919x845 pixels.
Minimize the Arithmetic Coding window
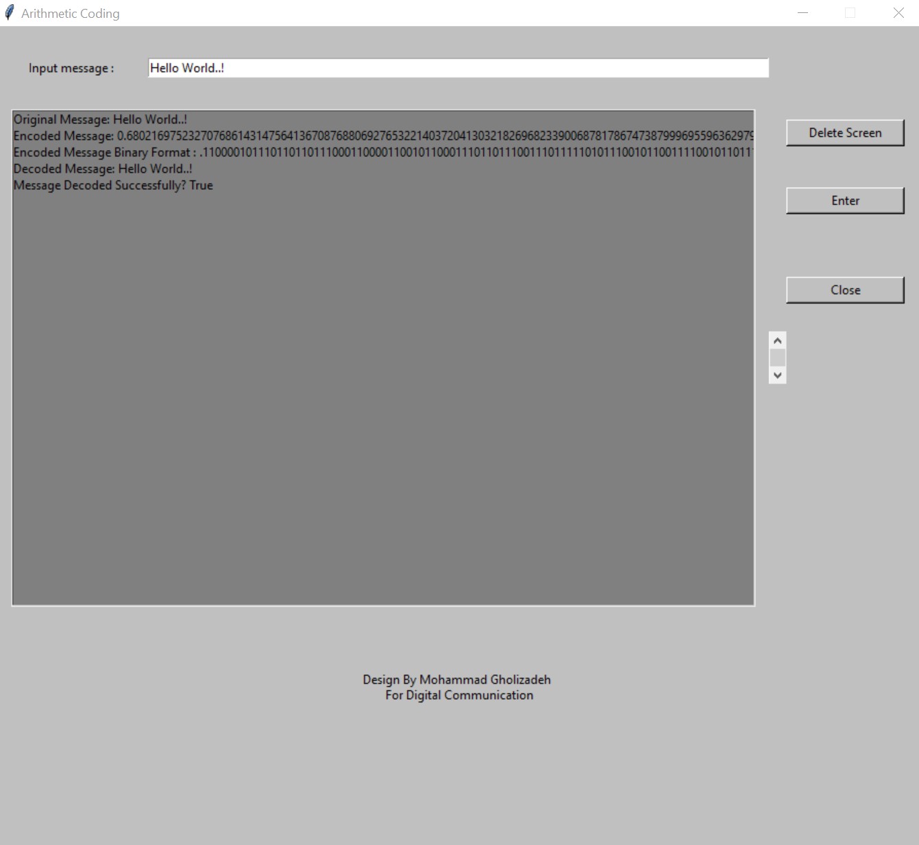(x=802, y=13)
